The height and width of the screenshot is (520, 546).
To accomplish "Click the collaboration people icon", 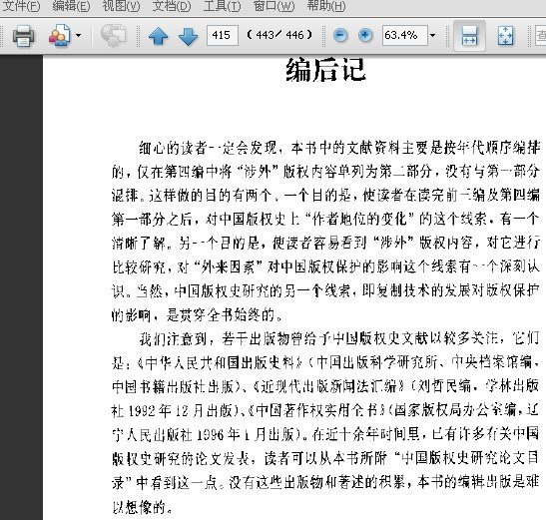I will (59, 35).
